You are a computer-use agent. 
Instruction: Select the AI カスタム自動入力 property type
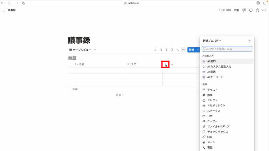point(227,67)
